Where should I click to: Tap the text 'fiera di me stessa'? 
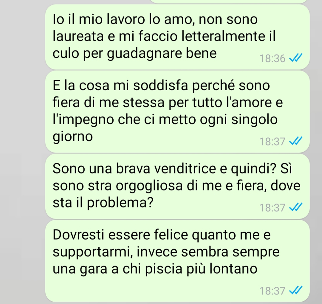(x=109, y=102)
